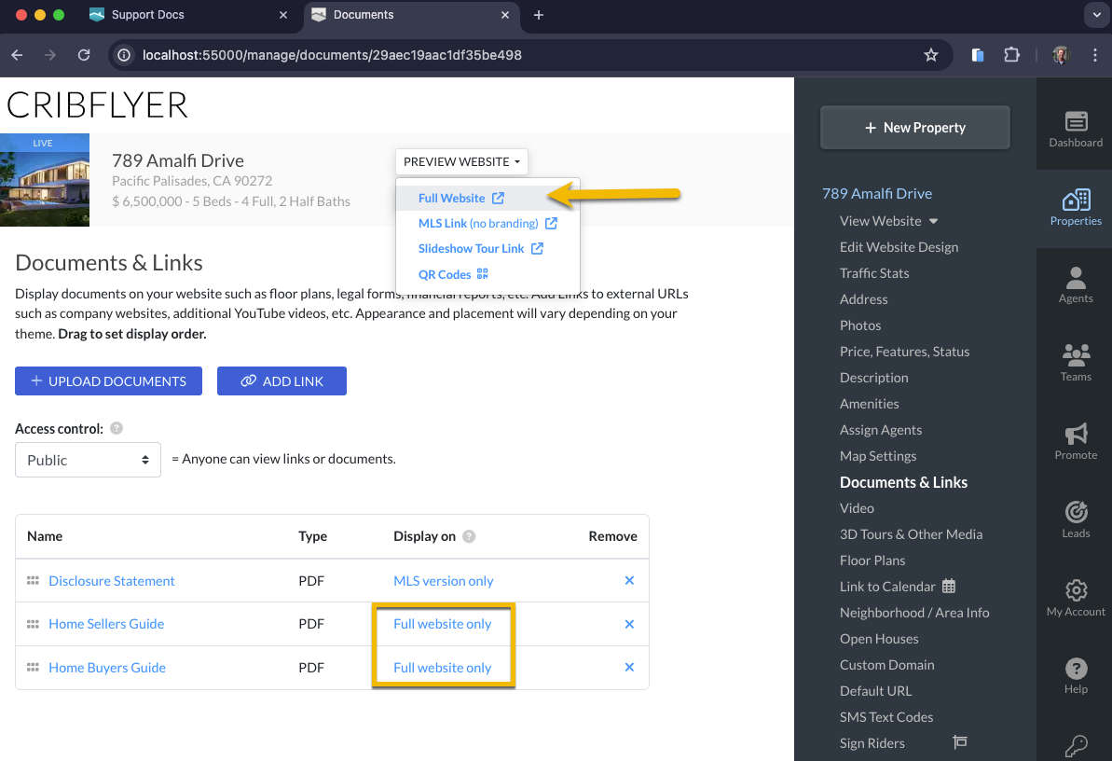Remove the Disclosure Statement document
Viewport: 1112px width, 761px height.
pos(629,581)
